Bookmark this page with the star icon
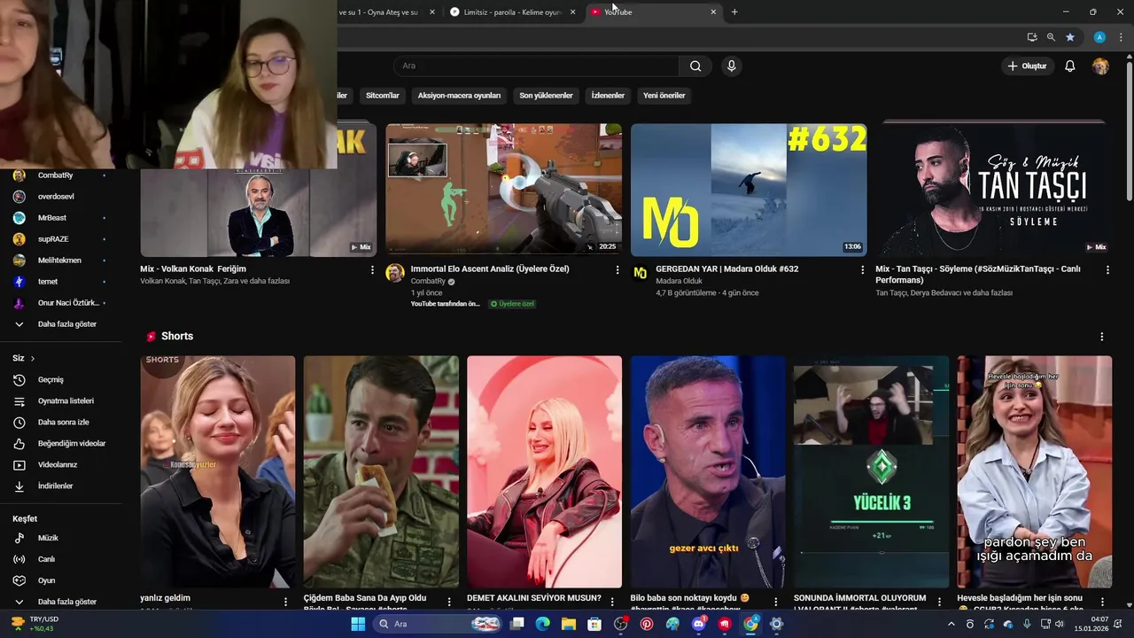Viewport: 1134px width, 638px height. [x=1070, y=37]
